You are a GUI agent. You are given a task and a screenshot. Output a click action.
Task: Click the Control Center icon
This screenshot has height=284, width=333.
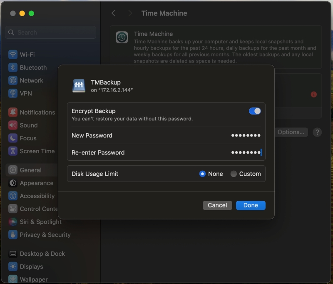click(x=13, y=209)
